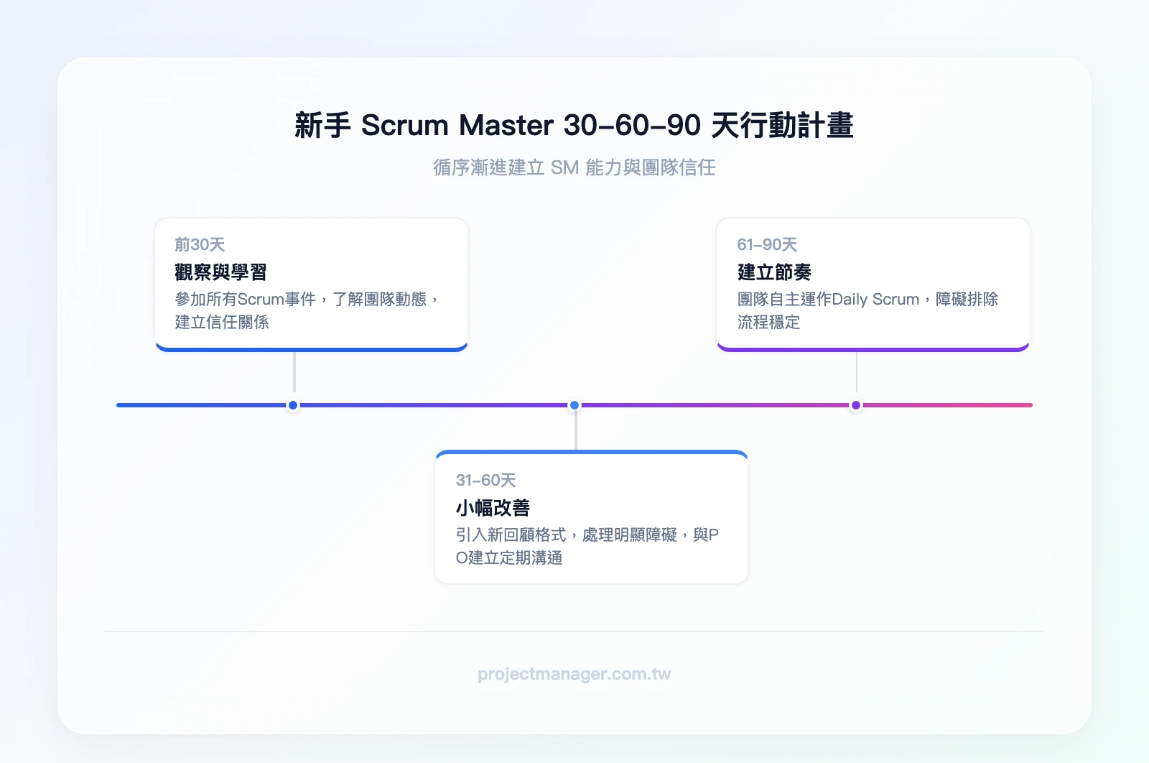Select the main title 新手 Scrum Master 30-60-90 天行動計畫
The height and width of the screenshot is (763, 1149).
(x=574, y=124)
